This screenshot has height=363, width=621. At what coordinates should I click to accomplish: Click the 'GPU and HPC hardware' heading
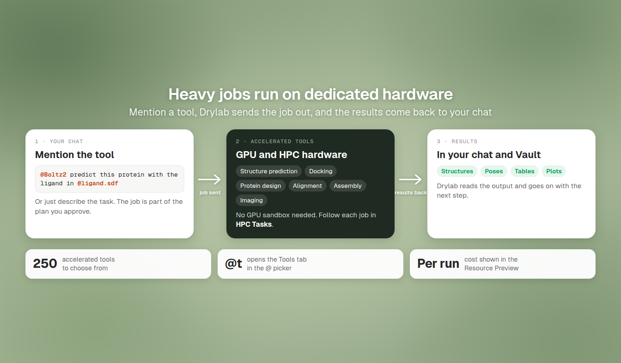pyautogui.click(x=292, y=155)
